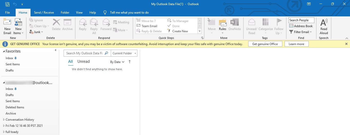Dismiss the genuine Office warning bar

point(346,44)
